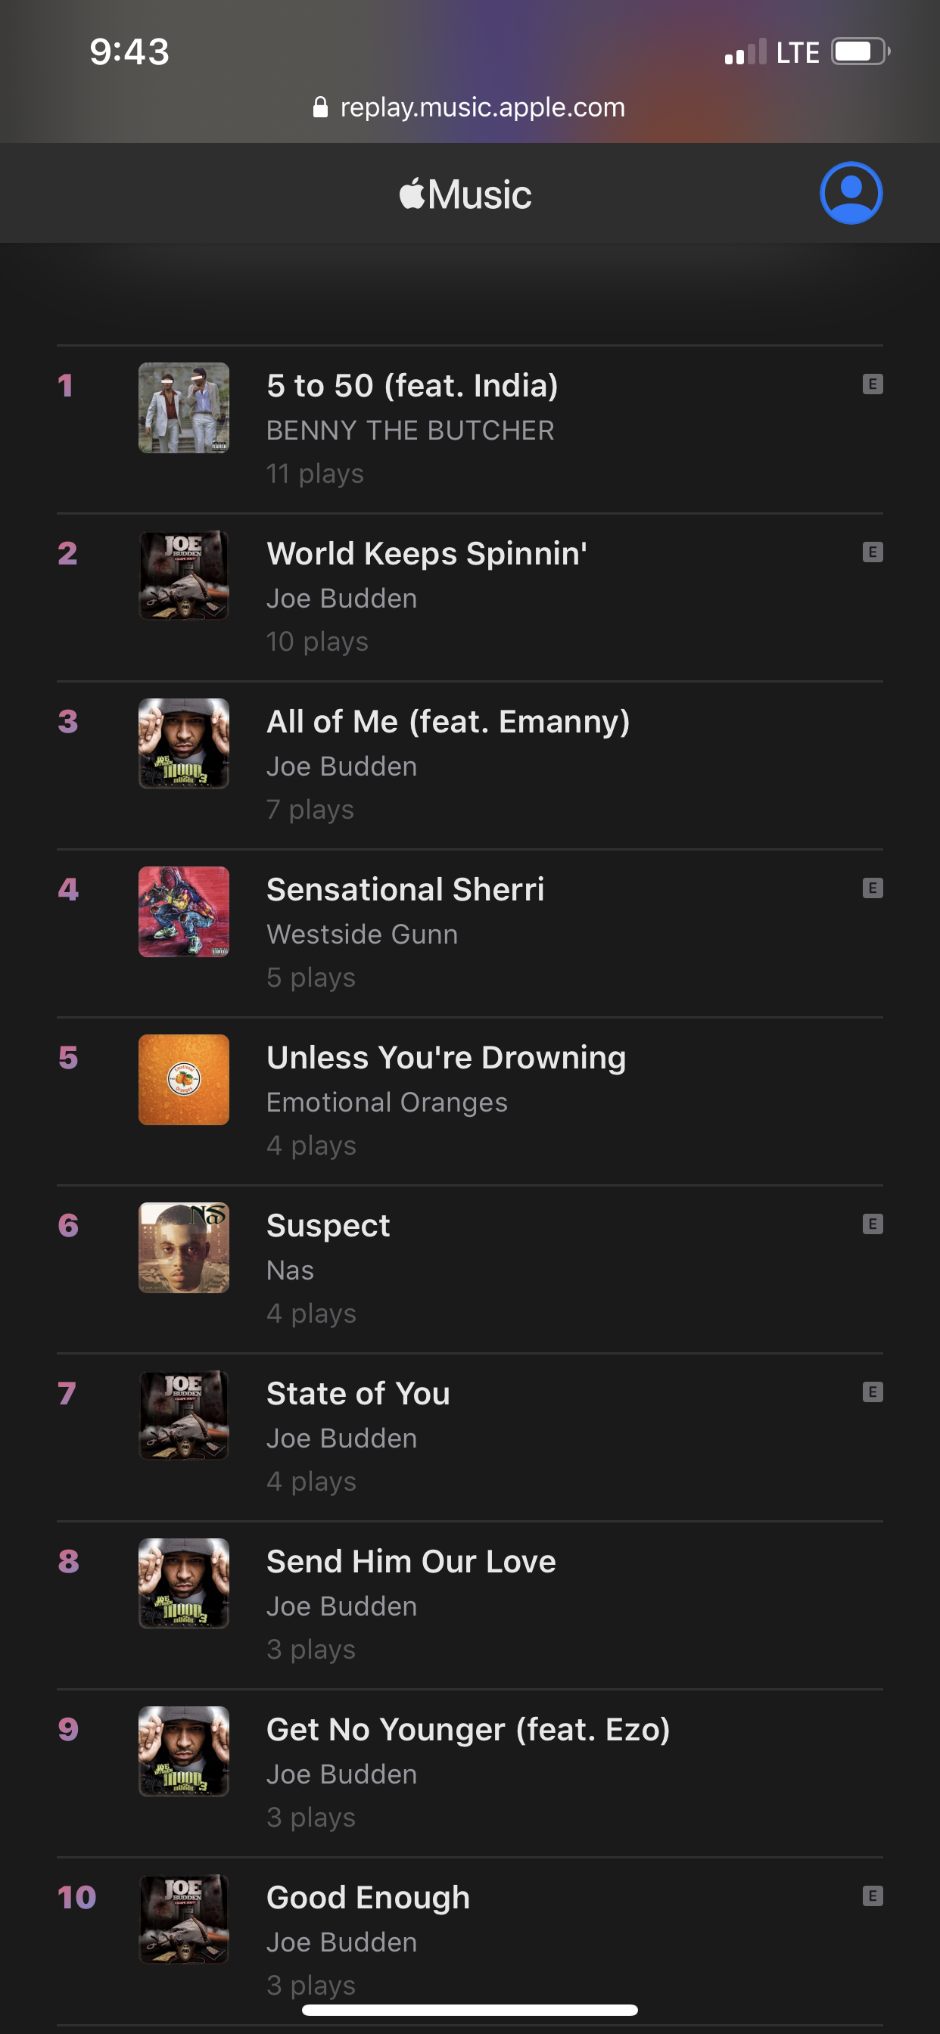
Task: Tap the explicit badge on Sensational Sherri
Action: coord(872,888)
